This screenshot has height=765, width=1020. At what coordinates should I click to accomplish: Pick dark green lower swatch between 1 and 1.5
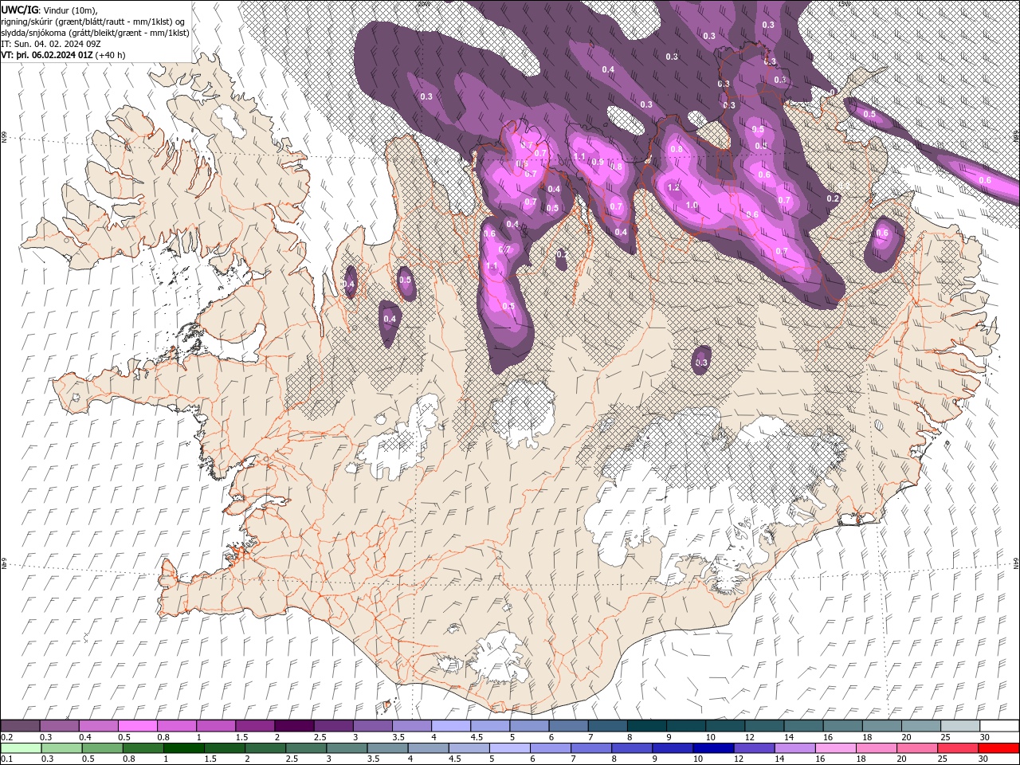[x=183, y=748]
